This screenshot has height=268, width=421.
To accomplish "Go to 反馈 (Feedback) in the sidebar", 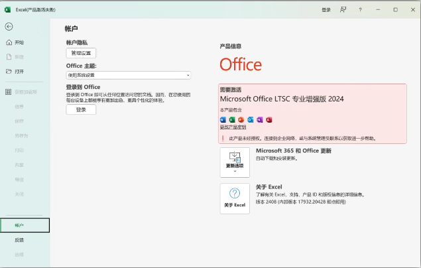I will pyautogui.click(x=19, y=240).
